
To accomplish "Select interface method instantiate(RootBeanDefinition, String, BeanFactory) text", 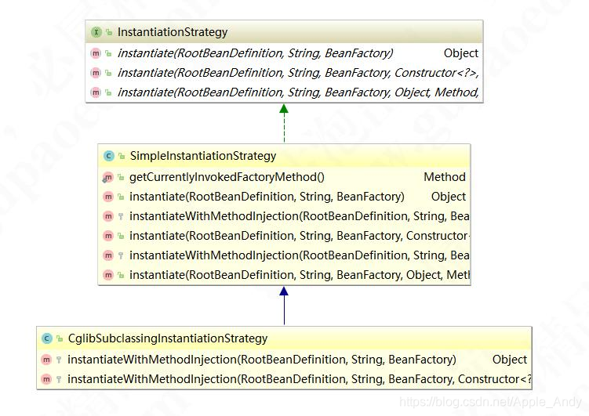I will [x=256, y=53].
